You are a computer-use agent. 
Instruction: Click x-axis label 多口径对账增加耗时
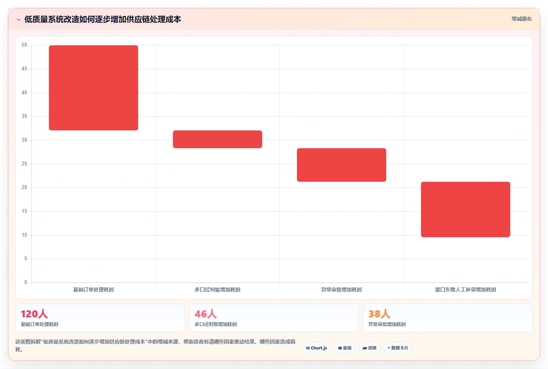(x=217, y=290)
